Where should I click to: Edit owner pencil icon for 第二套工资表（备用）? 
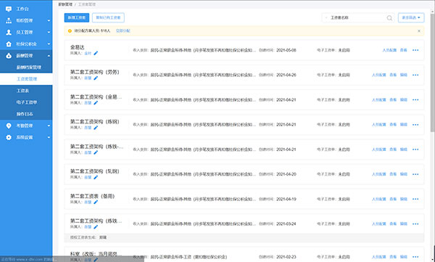tap(96, 202)
